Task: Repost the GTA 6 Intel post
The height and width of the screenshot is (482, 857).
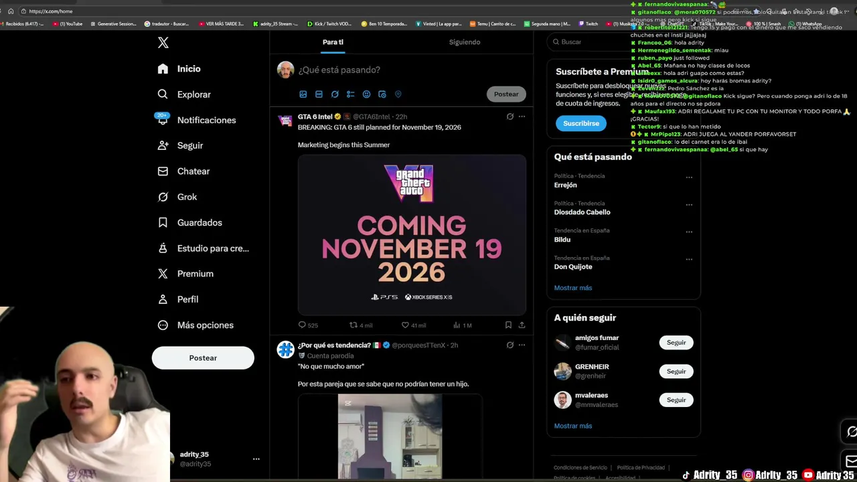Action: (x=354, y=325)
